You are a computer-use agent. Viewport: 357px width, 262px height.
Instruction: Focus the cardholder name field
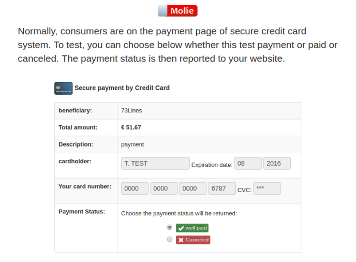pyautogui.click(x=155, y=164)
